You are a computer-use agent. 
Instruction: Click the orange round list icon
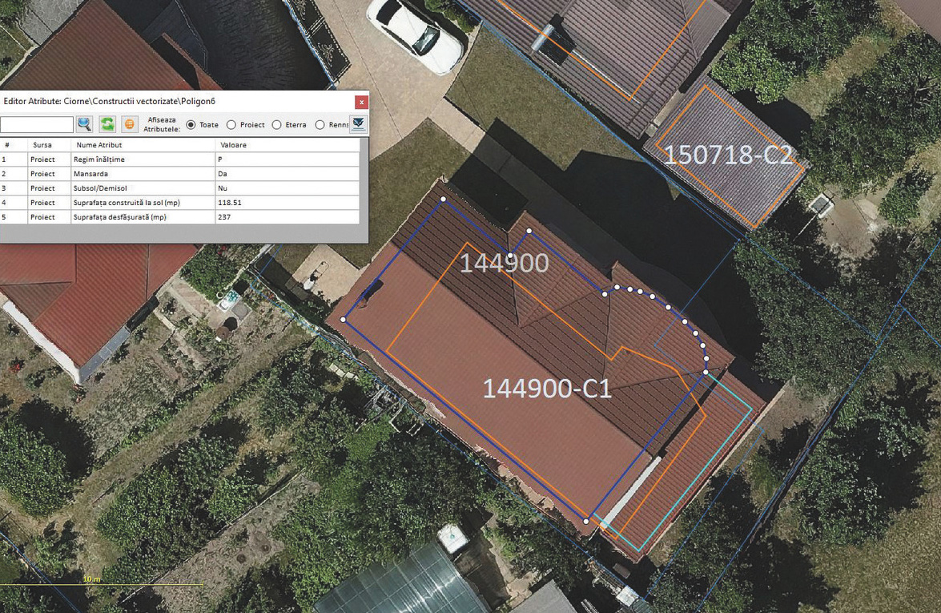click(129, 124)
